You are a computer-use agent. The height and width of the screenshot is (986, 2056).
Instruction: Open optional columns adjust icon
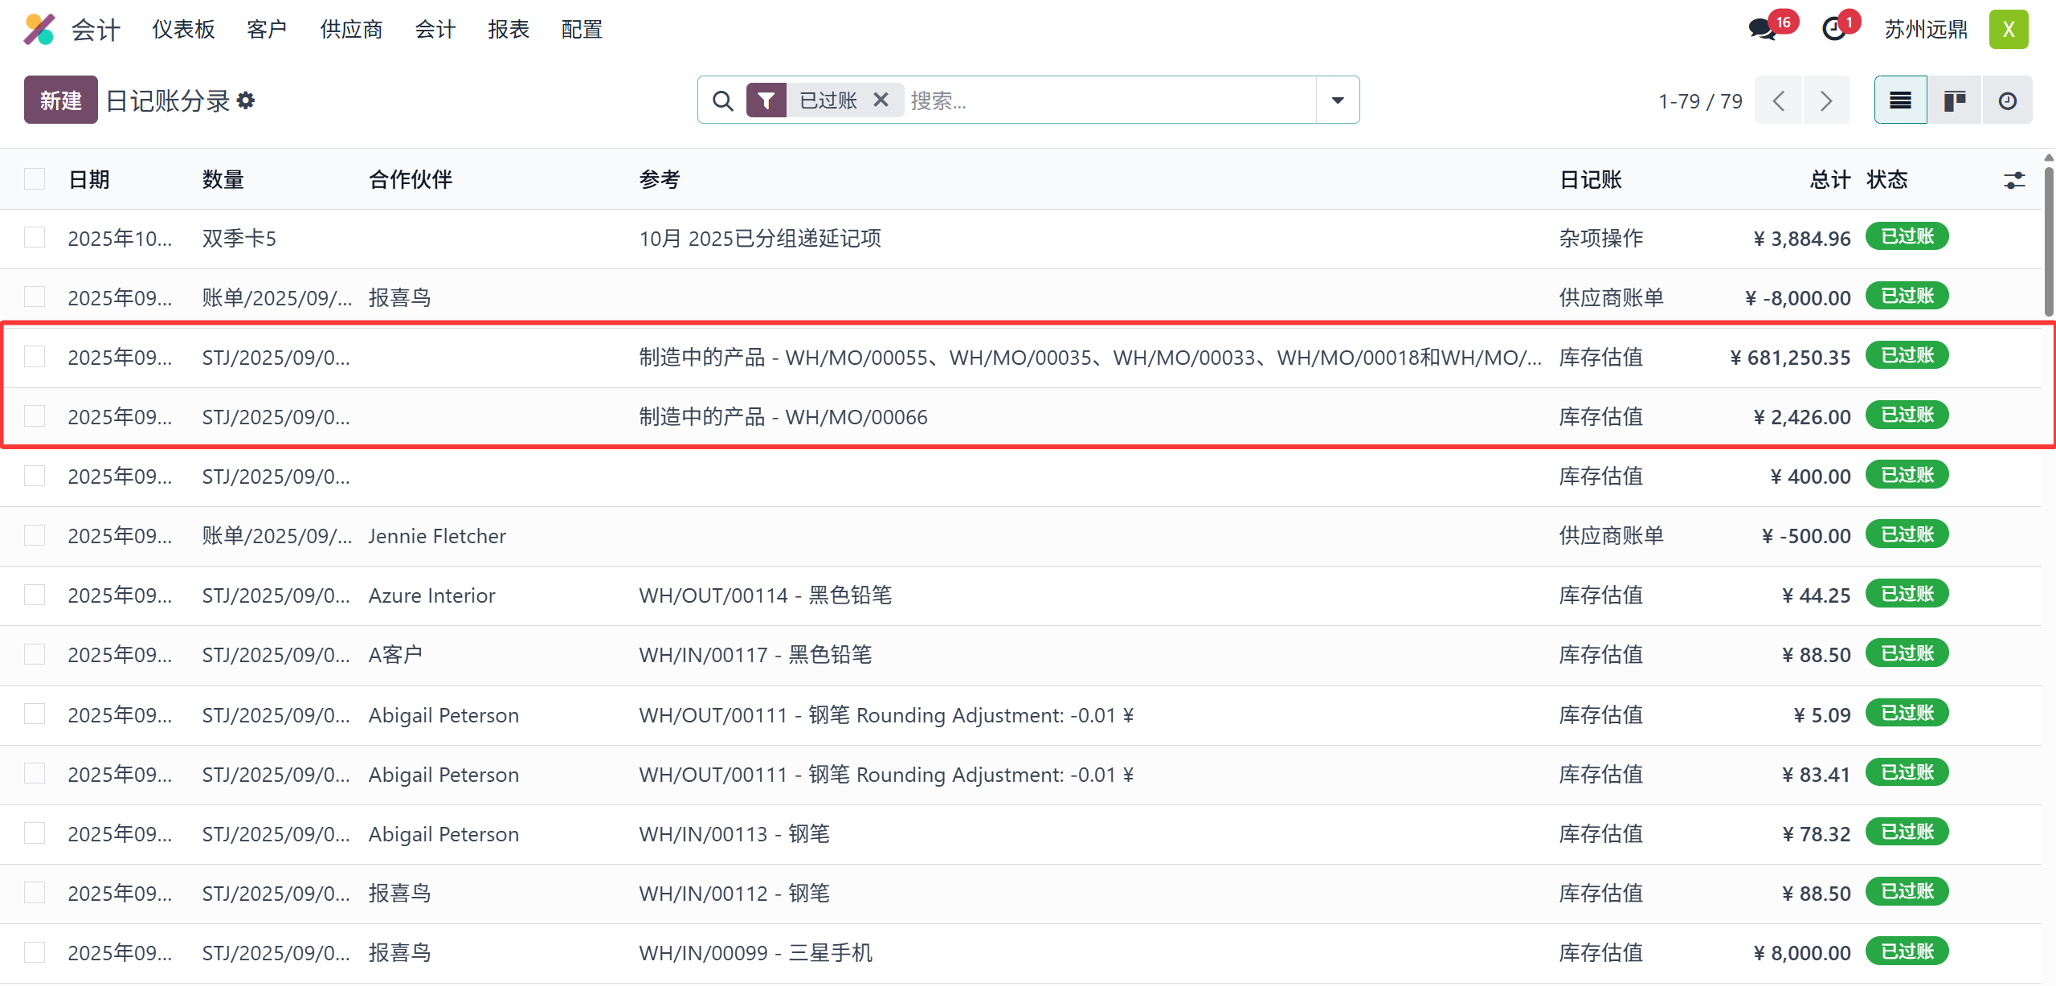(2013, 180)
